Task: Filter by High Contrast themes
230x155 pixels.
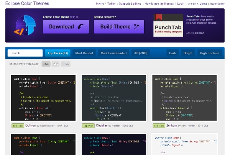Action: point(210,53)
